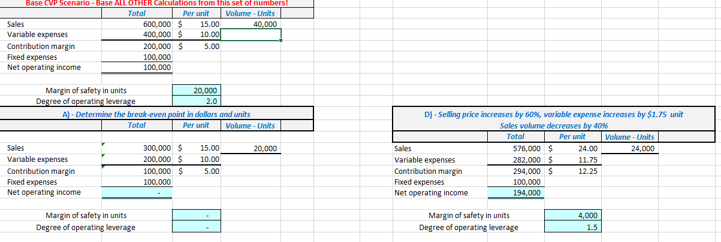Select base scenario 'Degree of operating leverage' label
Screen dimensions: 721x242
[x=86, y=101]
